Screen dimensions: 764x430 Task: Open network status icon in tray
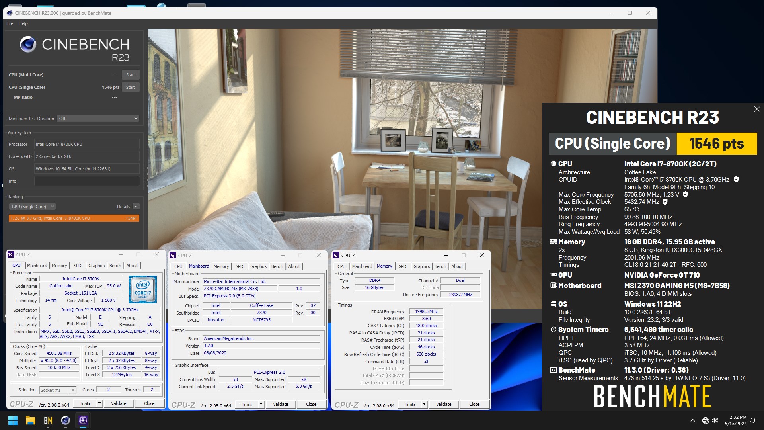(705, 420)
